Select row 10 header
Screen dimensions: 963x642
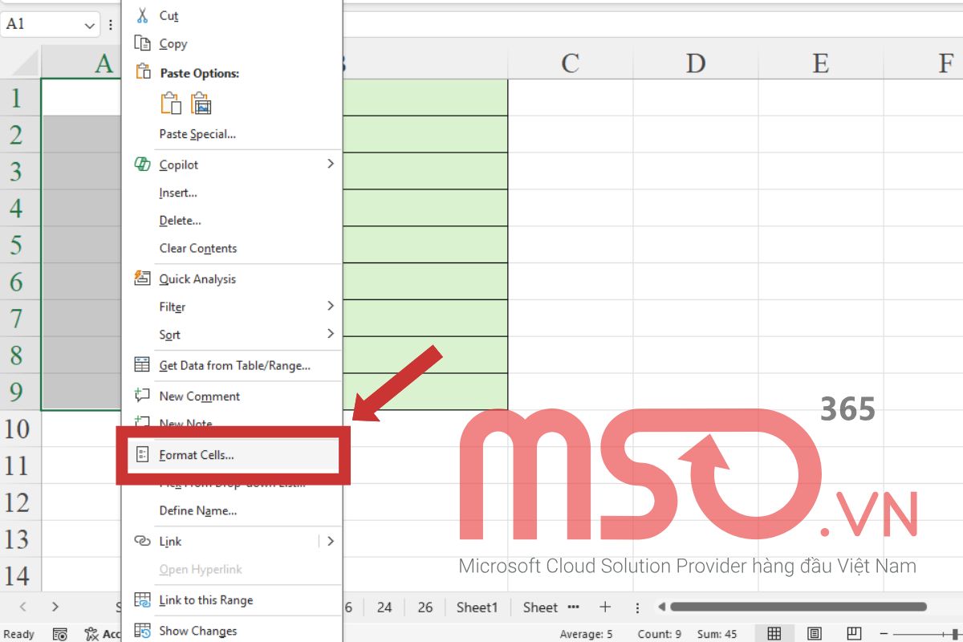(x=20, y=429)
